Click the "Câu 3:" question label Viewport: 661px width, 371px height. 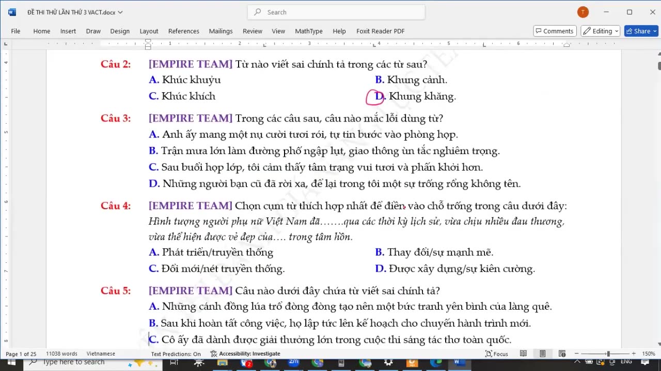point(116,119)
